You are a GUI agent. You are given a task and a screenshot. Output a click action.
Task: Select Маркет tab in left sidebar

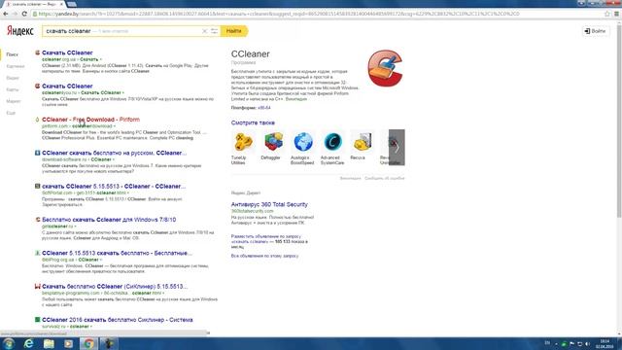tap(14, 101)
